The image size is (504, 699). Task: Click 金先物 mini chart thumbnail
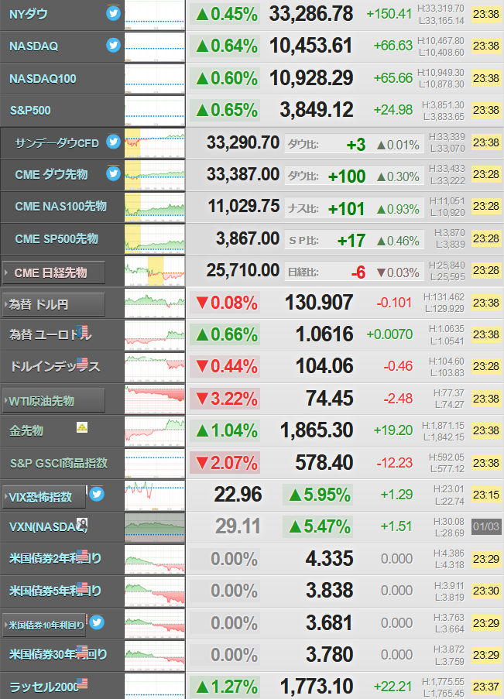154,431
